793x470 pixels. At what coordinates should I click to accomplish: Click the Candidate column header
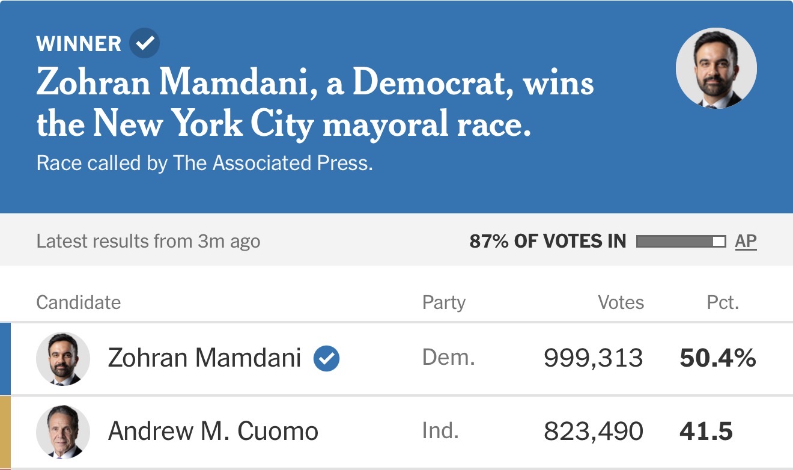click(x=78, y=302)
